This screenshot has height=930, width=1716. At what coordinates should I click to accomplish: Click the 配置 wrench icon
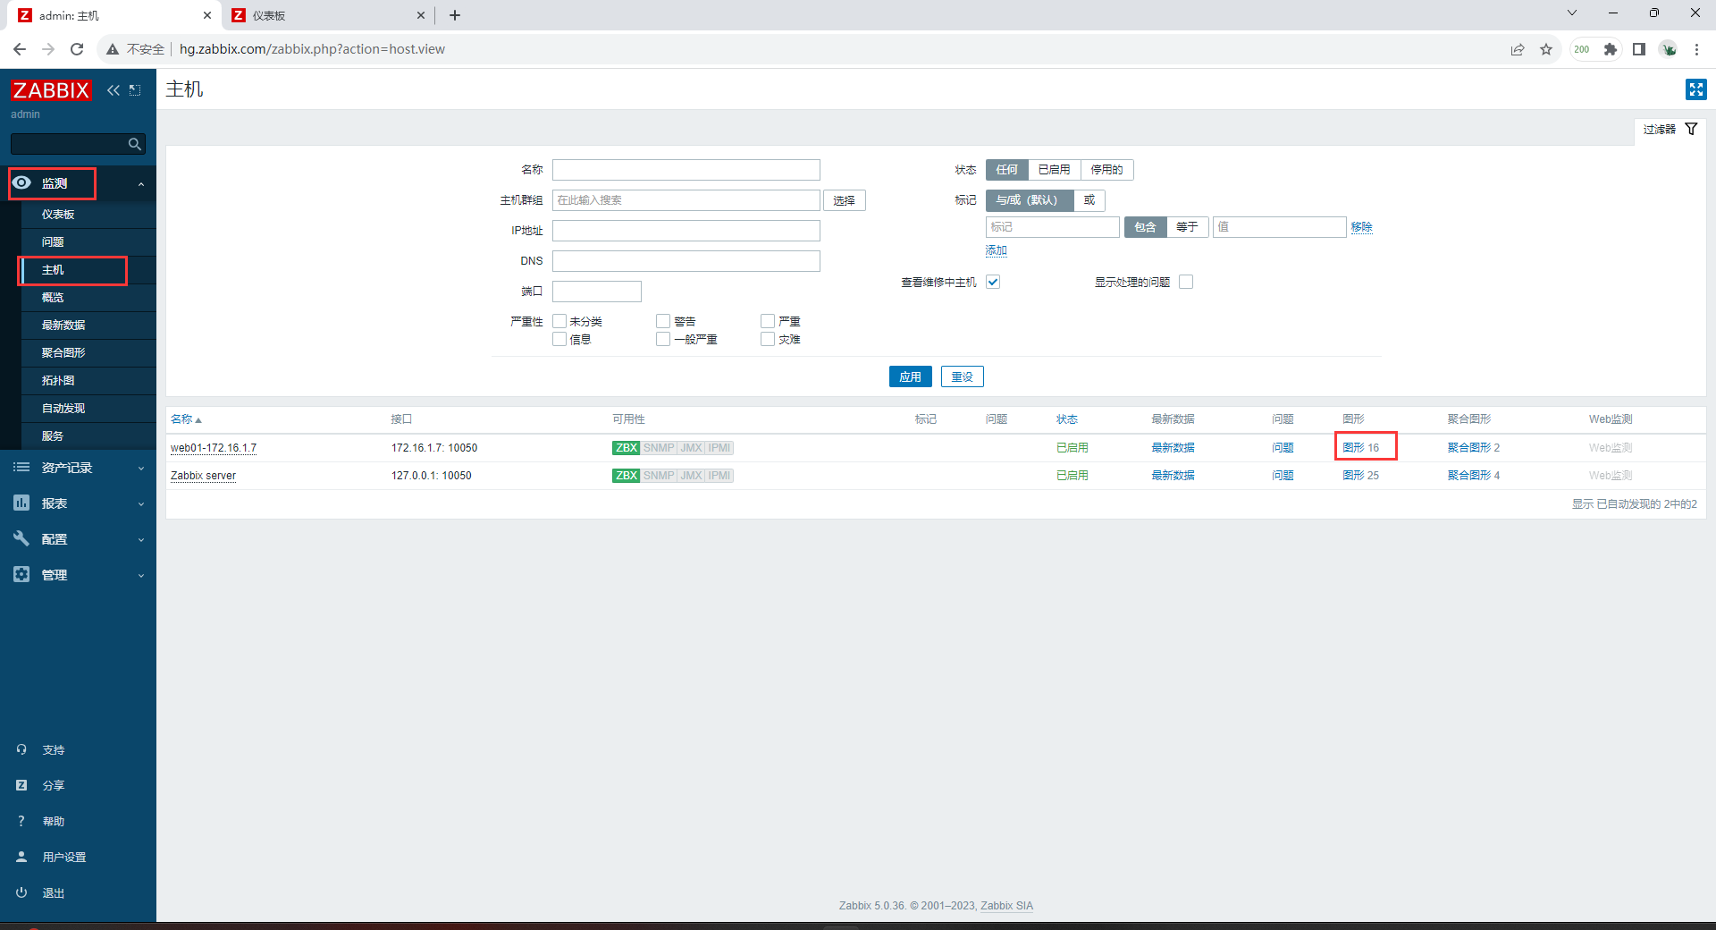point(21,538)
